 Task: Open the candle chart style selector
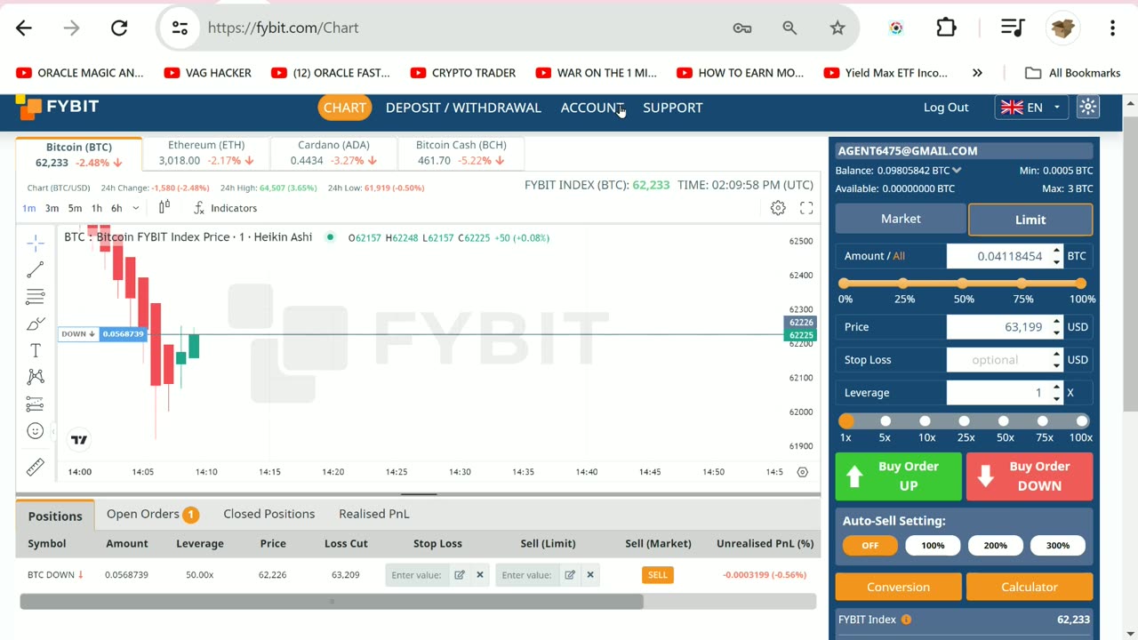(164, 207)
